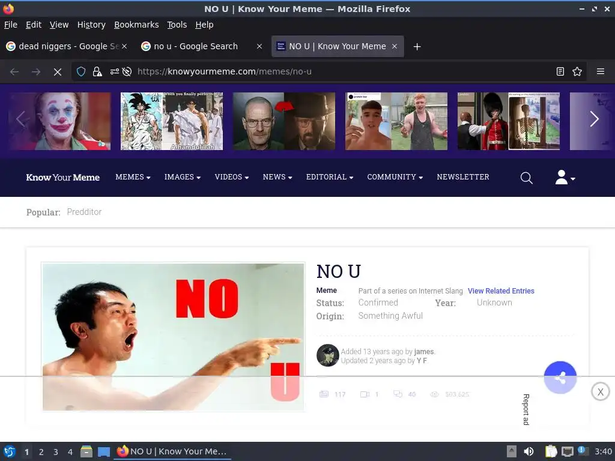This screenshot has height=461, width=615.
Task: Click the notification tray icon with alert
Action: 583,451
